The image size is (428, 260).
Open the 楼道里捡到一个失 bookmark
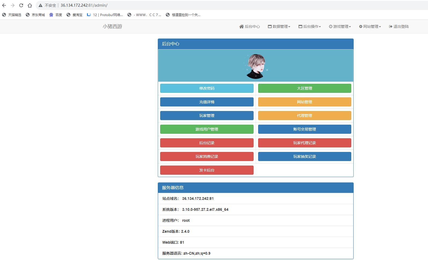[183, 15]
